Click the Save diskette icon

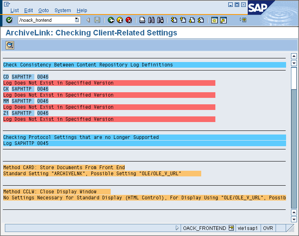click(x=97, y=20)
